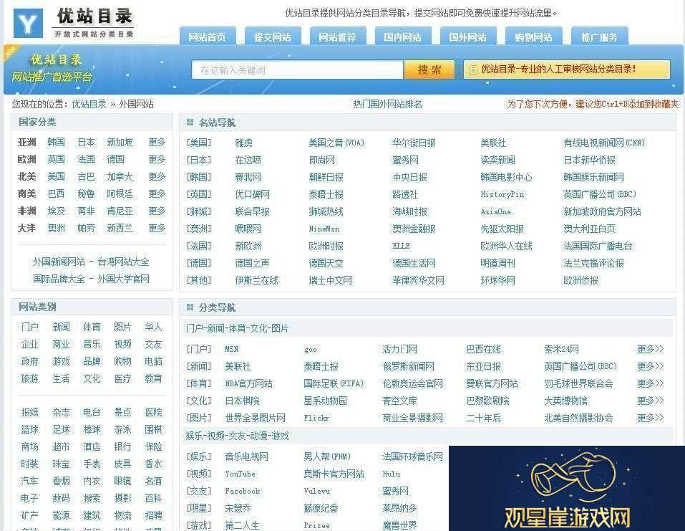Open the YouTube link in 视频 row
This screenshot has width=685, height=531.
(x=240, y=474)
